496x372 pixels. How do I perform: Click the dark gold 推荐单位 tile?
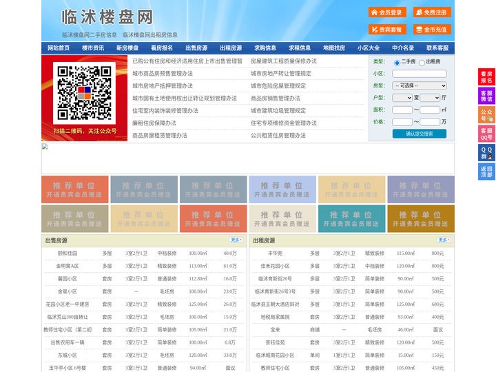[x=421, y=219]
